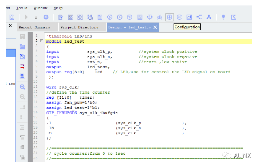Viewport: 259px width, 166px height.
Task: Click the waveform analyzer window icon
Action: click(x=189, y=17)
